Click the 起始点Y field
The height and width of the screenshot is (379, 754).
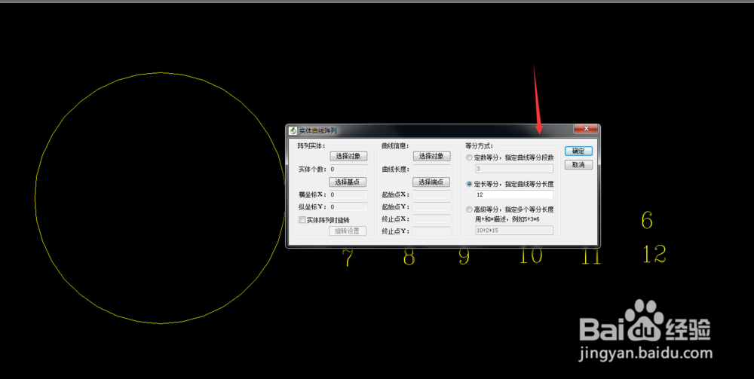click(x=432, y=206)
